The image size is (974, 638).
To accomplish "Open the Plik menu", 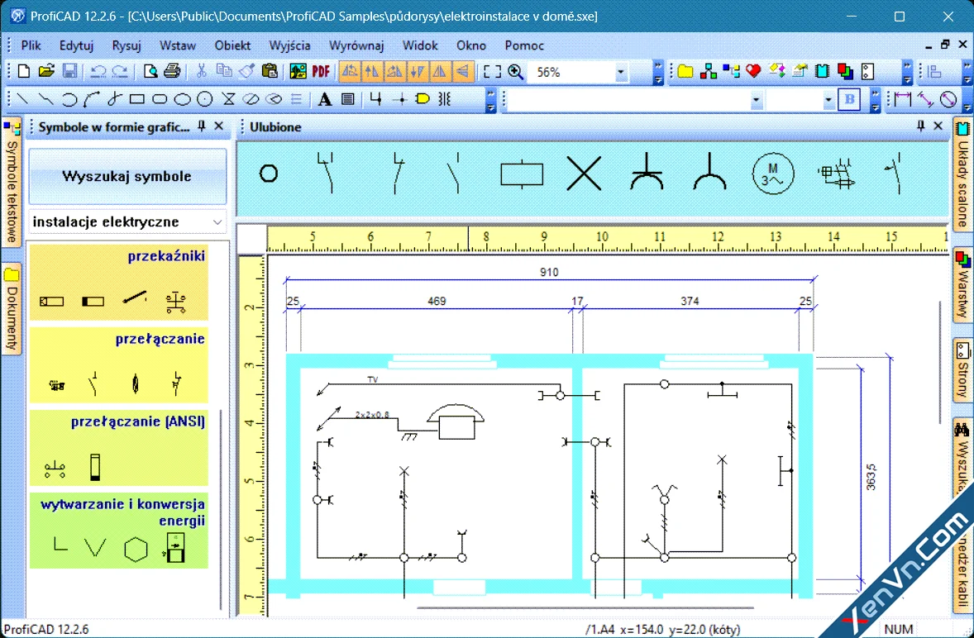I will click(x=31, y=45).
